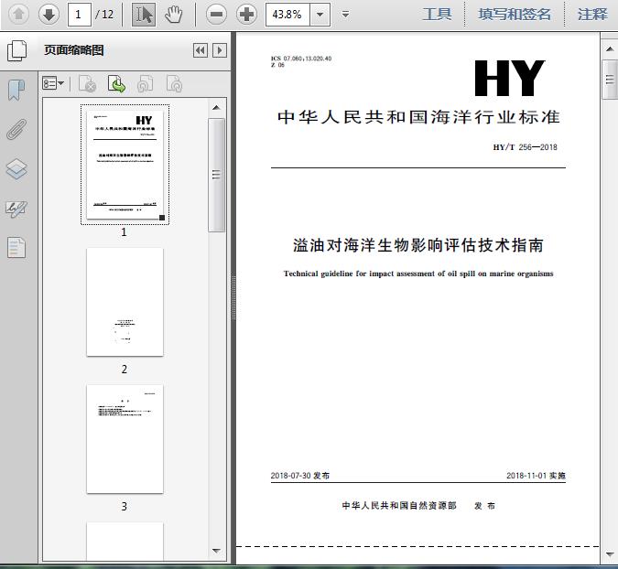Select page 1 thumbnail
The width and height of the screenshot is (618, 569).
pyautogui.click(x=125, y=165)
